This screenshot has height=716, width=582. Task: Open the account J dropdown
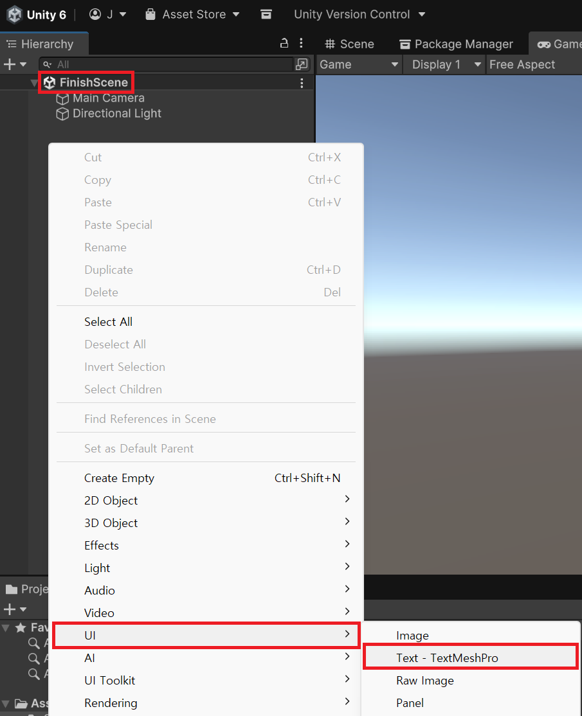click(x=108, y=15)
